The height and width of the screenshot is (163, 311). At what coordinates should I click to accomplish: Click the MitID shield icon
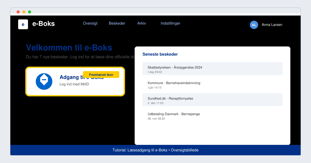(x=44, y=82)
